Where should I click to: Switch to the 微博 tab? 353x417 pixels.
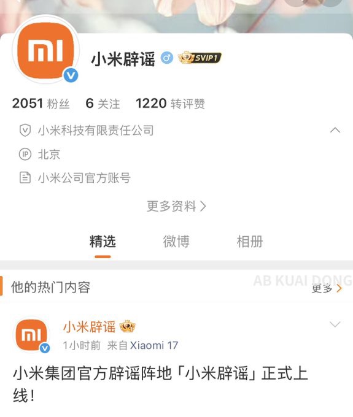pos(176,242)
